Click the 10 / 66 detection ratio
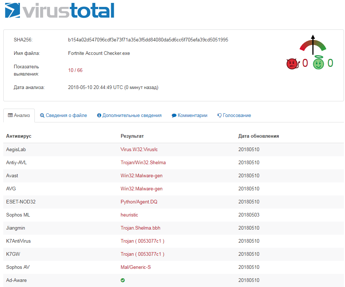 point(75,70)
